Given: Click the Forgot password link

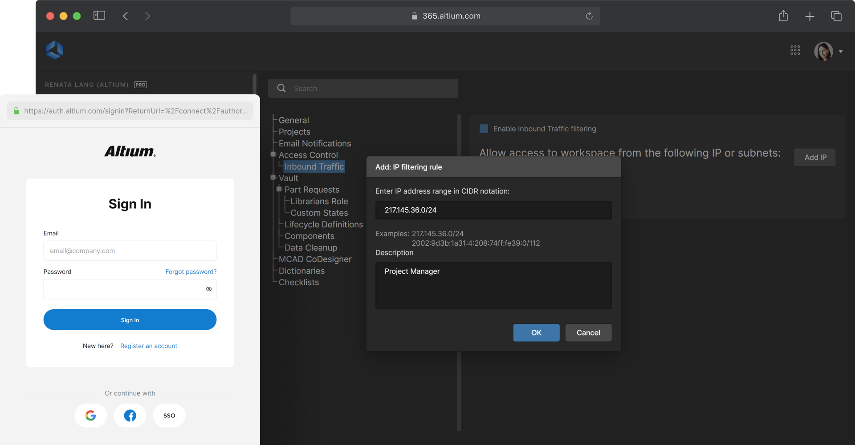Looking at the screenshot, I should coord(191,271).
